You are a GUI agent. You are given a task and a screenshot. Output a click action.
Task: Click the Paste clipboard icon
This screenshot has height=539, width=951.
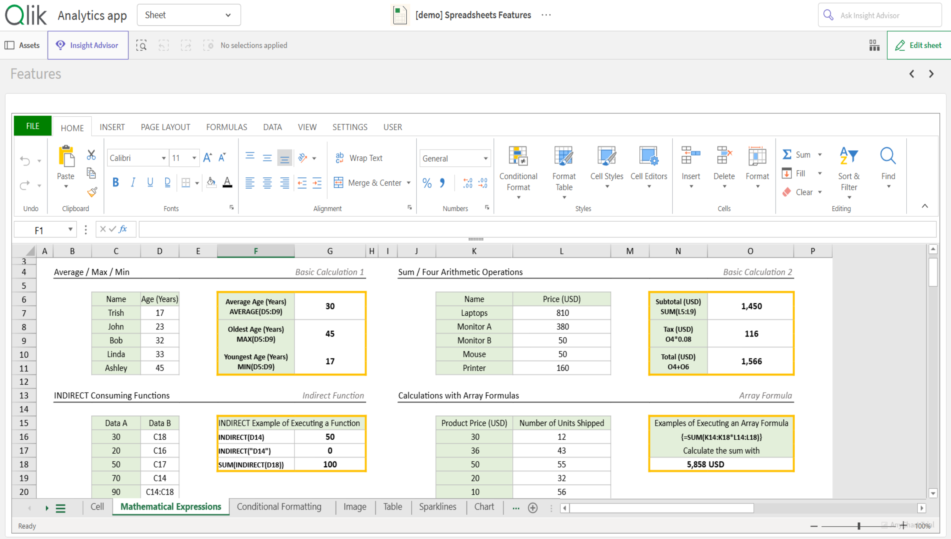[x=66, y=157]
